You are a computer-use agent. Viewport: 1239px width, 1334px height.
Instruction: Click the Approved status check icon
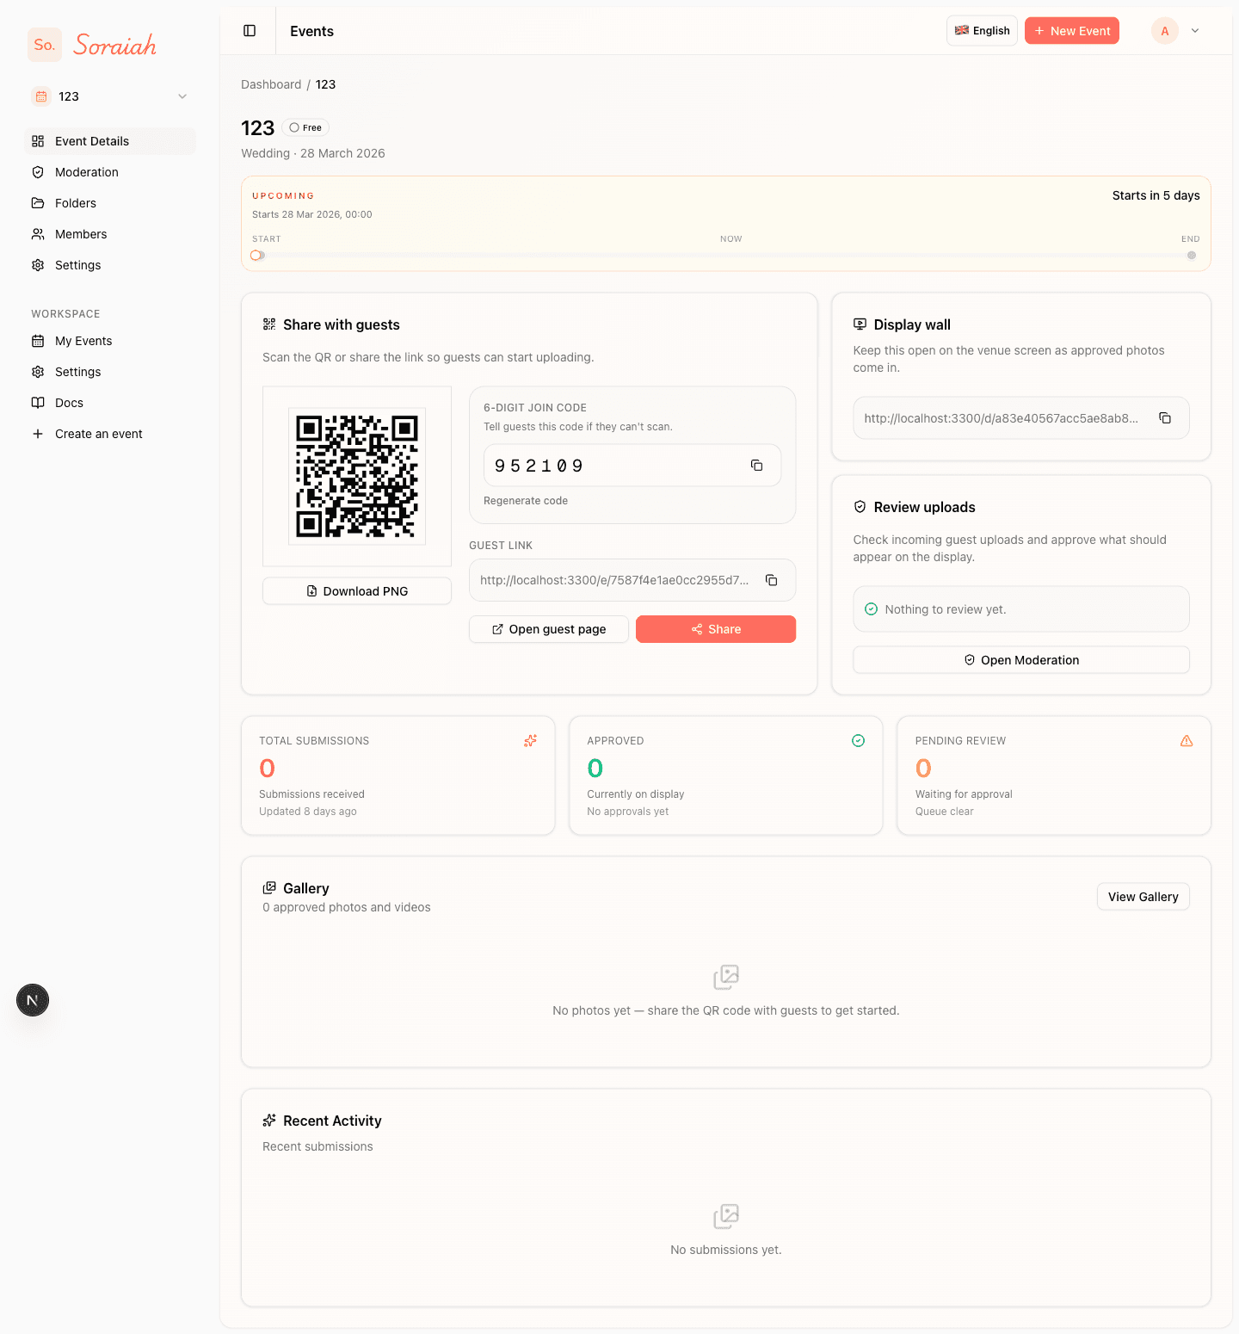(858, 740)
